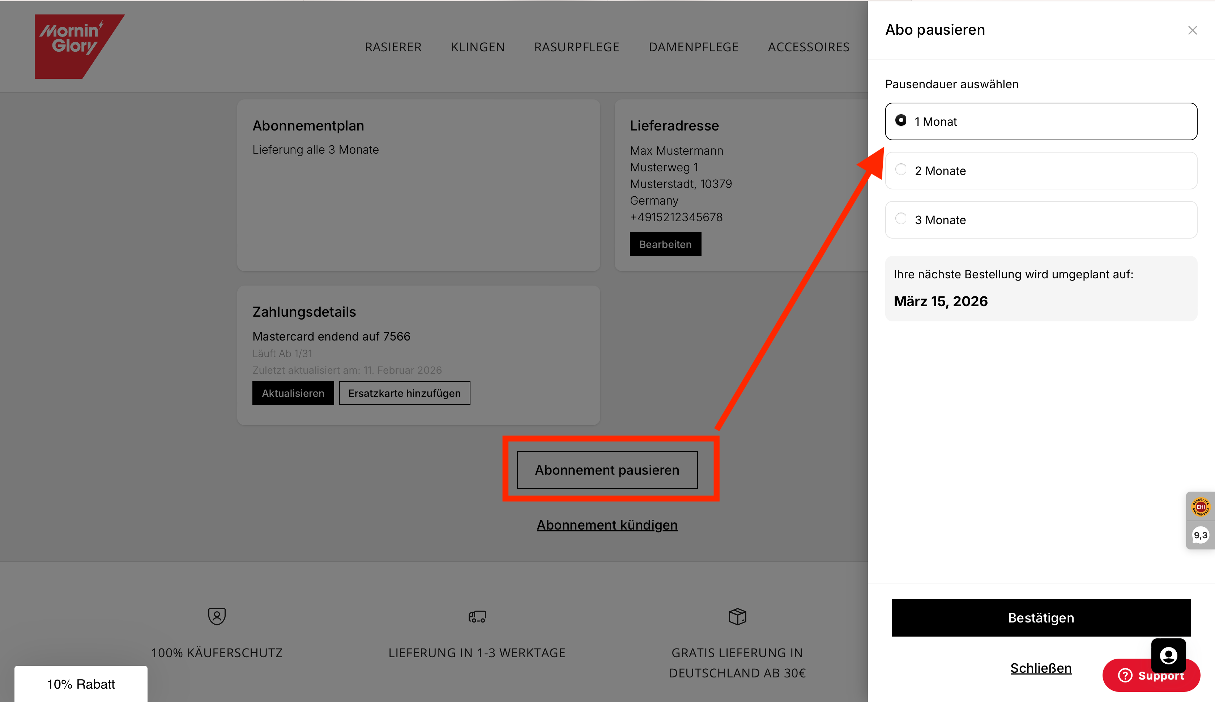Click the Abonnement kündigen link
The height and width of the screenshot is (702, 1215).
606,525
